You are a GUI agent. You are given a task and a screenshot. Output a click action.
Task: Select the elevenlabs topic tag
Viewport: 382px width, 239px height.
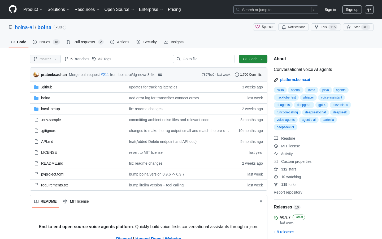coord(340,105)
